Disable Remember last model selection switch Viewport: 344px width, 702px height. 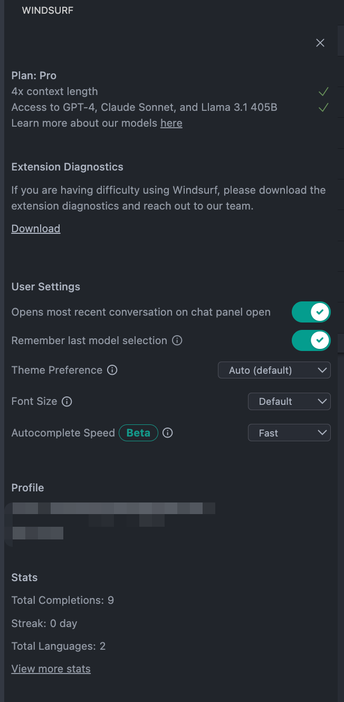311,340
